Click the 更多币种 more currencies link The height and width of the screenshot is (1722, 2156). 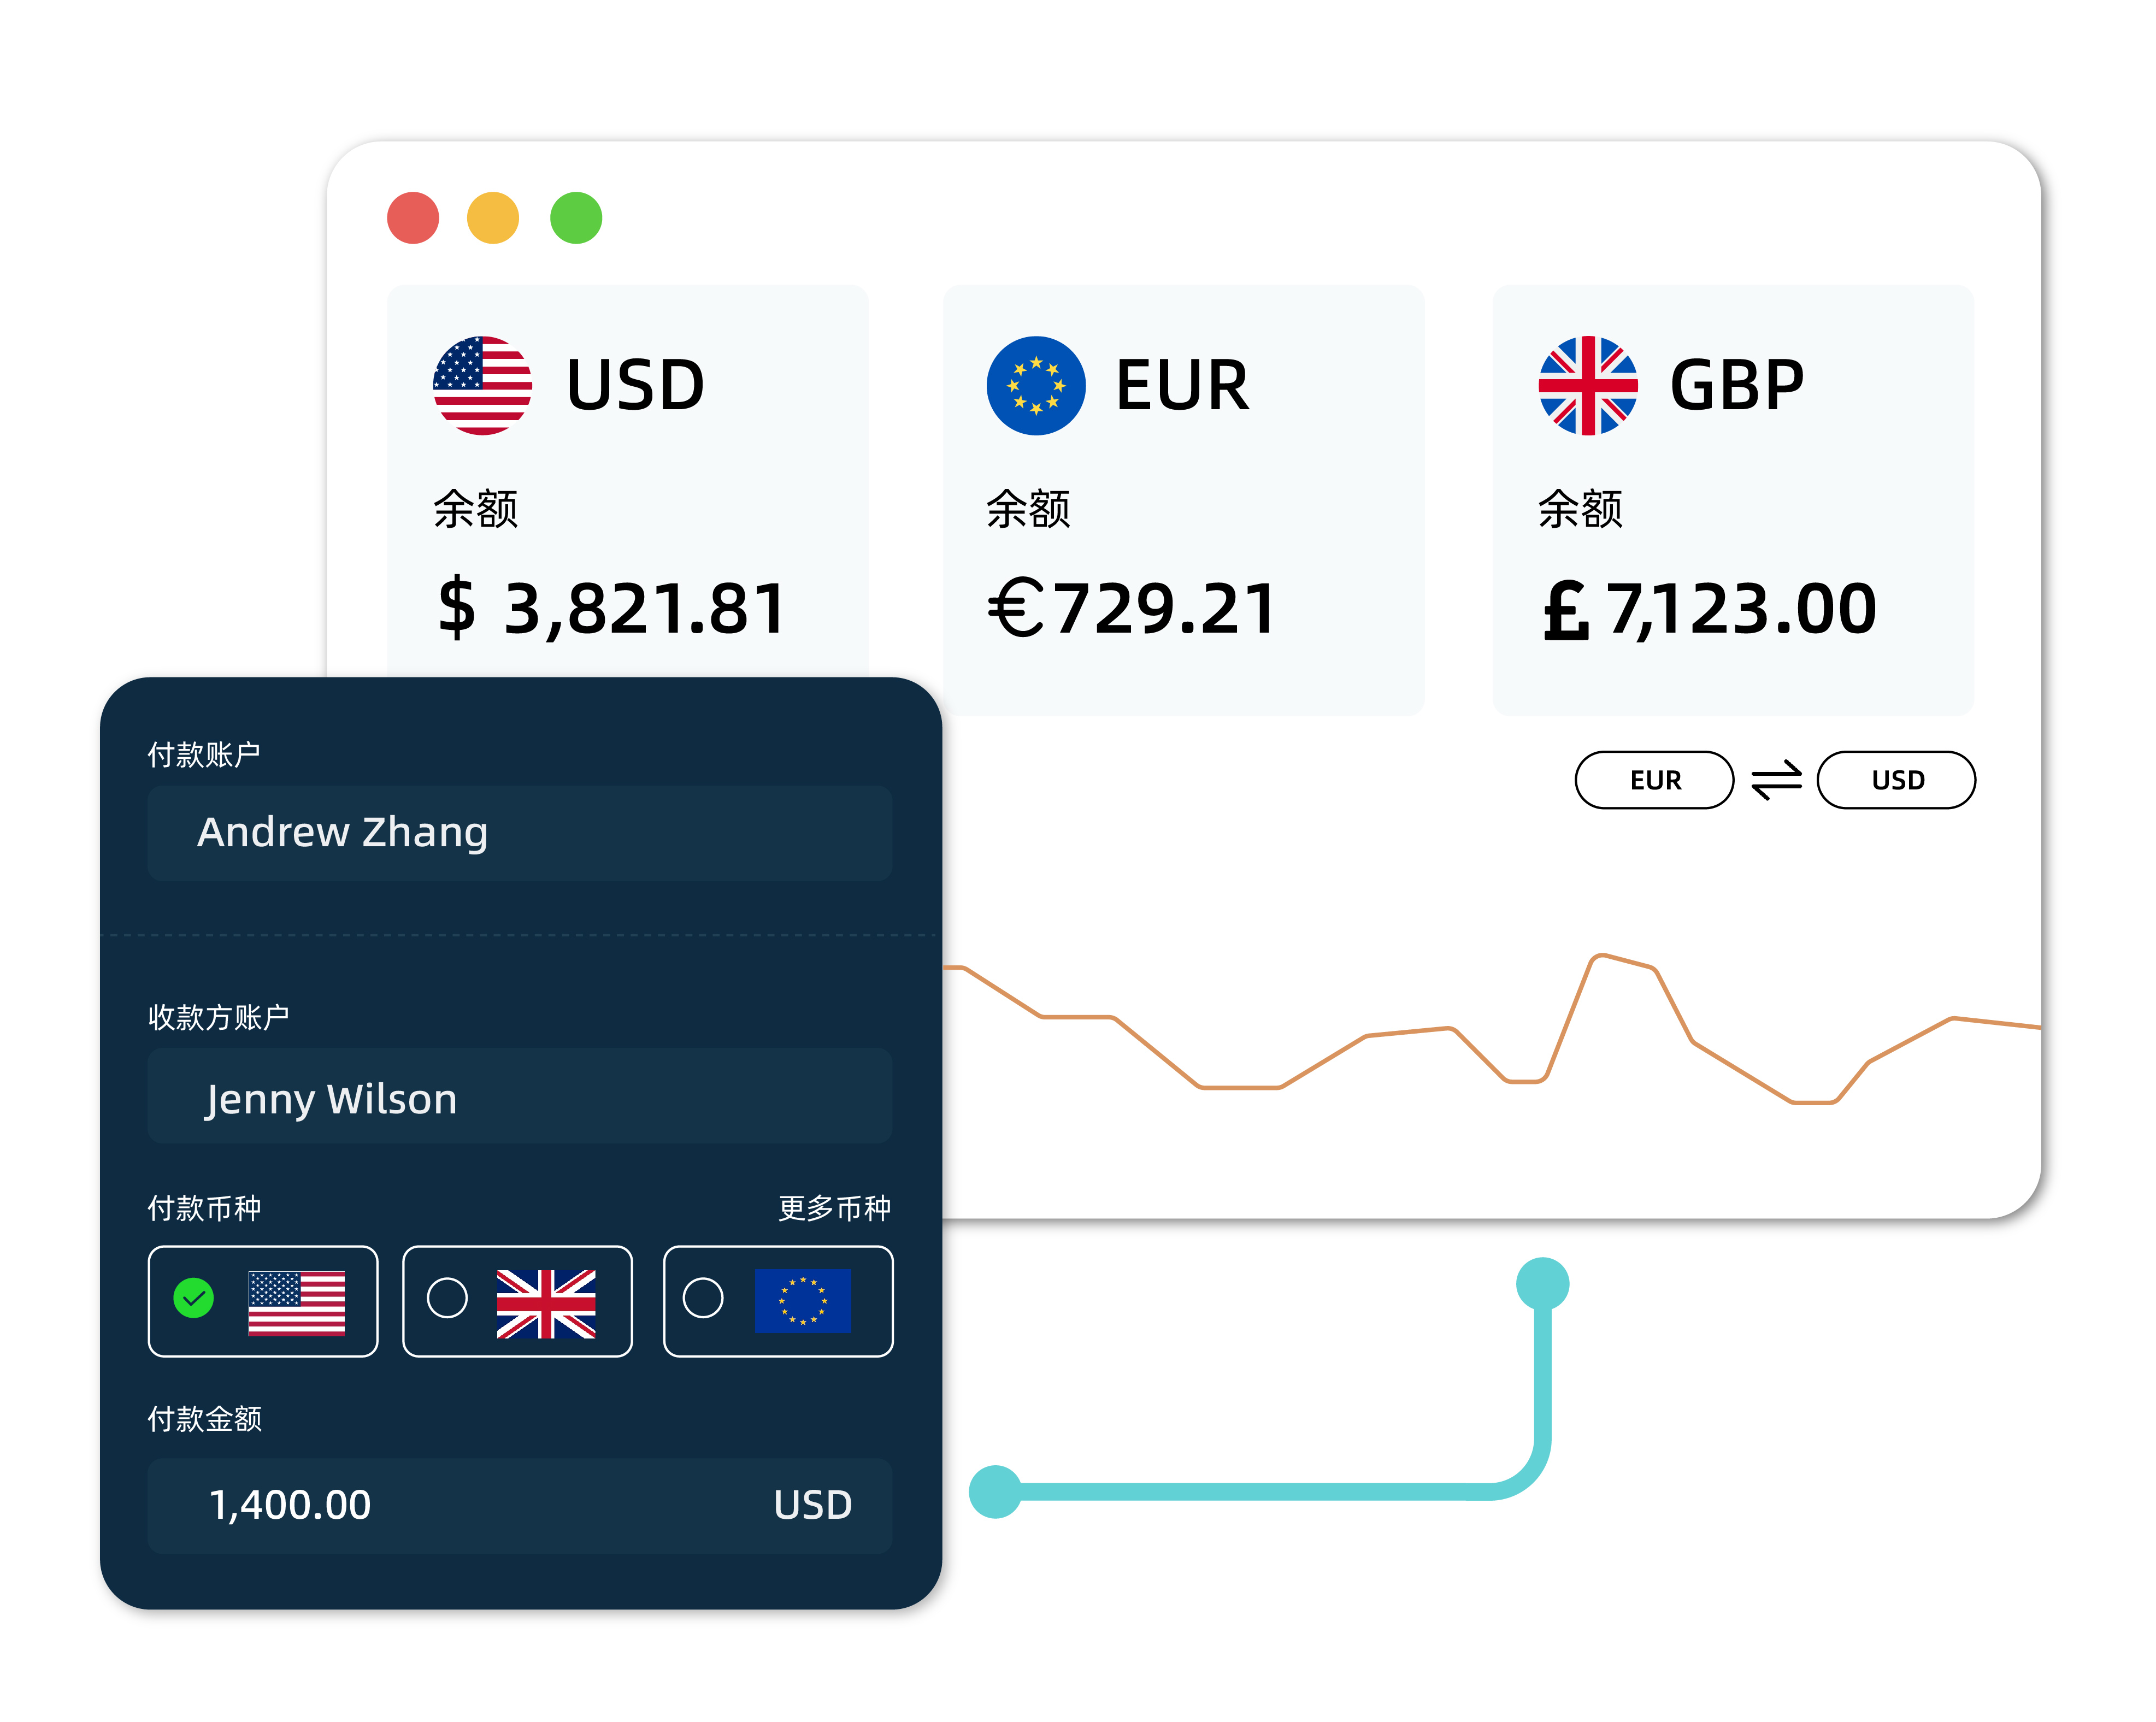point(834,1208)
